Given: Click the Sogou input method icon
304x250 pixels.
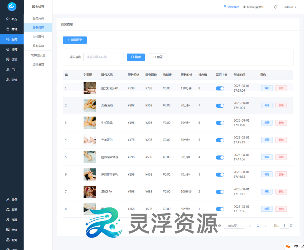Looking at the screenshot, I should click(288, 246).
